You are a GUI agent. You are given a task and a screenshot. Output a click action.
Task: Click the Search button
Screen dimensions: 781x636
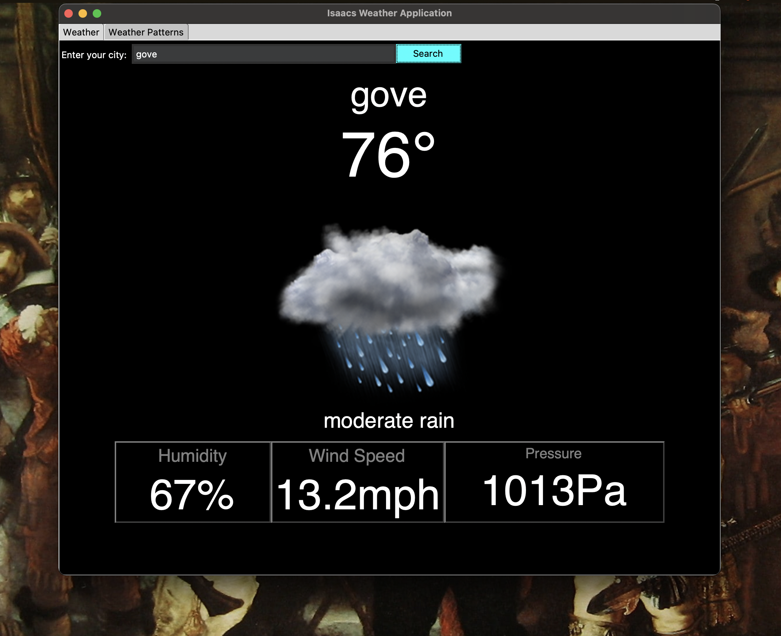pos(428,54)
